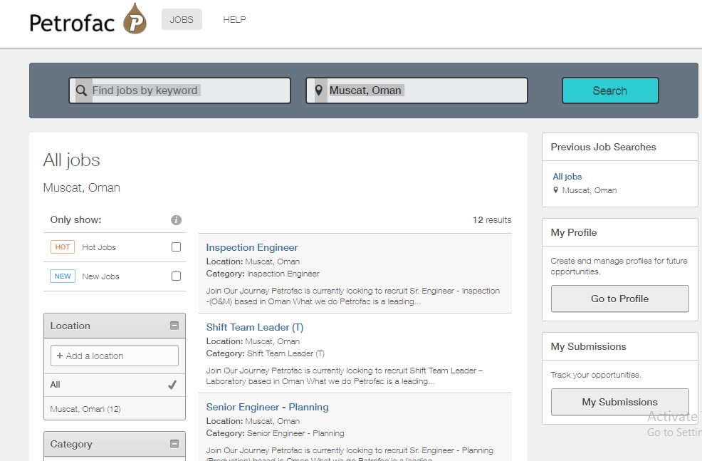Collapse the Category filter panel
Image resolution: width=702 pixels, height=461 pixels.
pos(174,443)
